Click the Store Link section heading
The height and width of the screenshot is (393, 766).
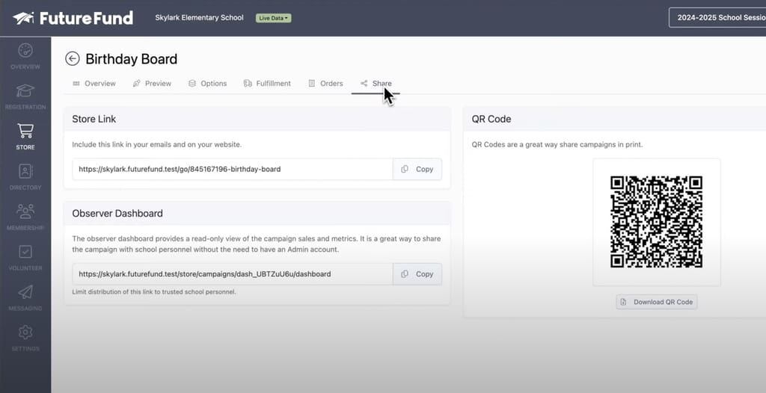pos(94,119)
